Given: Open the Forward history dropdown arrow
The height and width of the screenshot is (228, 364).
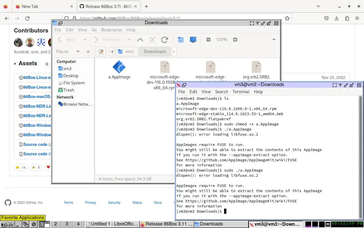Looking at the screenshot, I should pyautogui.click(x=129, y=40).
